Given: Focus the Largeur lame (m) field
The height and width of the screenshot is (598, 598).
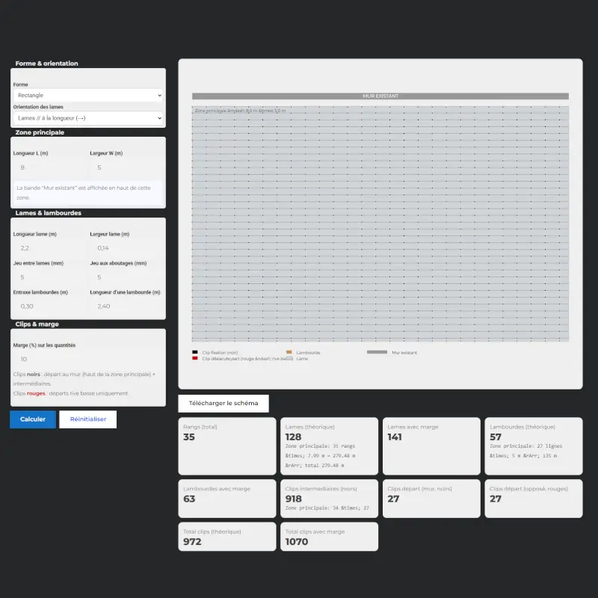Looking at the screenshot, I should [126, 248].
